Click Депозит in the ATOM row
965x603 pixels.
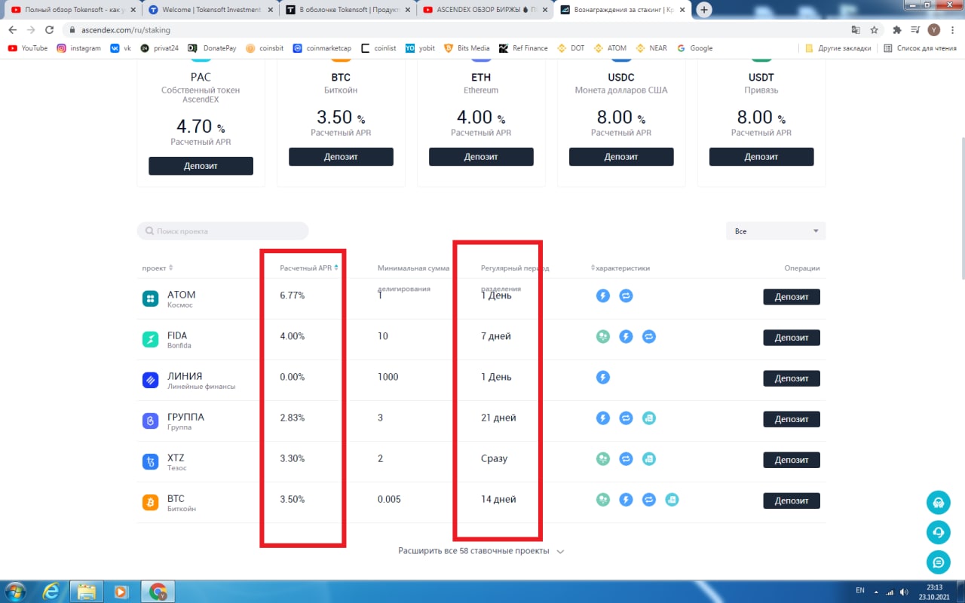click(792, 297)
